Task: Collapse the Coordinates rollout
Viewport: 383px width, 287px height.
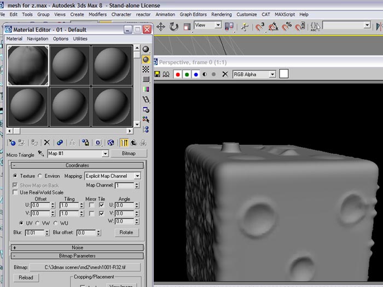Action: [77, 166]
